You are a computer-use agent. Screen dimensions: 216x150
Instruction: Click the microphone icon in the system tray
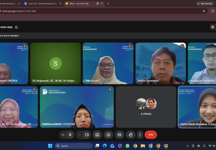204,146
